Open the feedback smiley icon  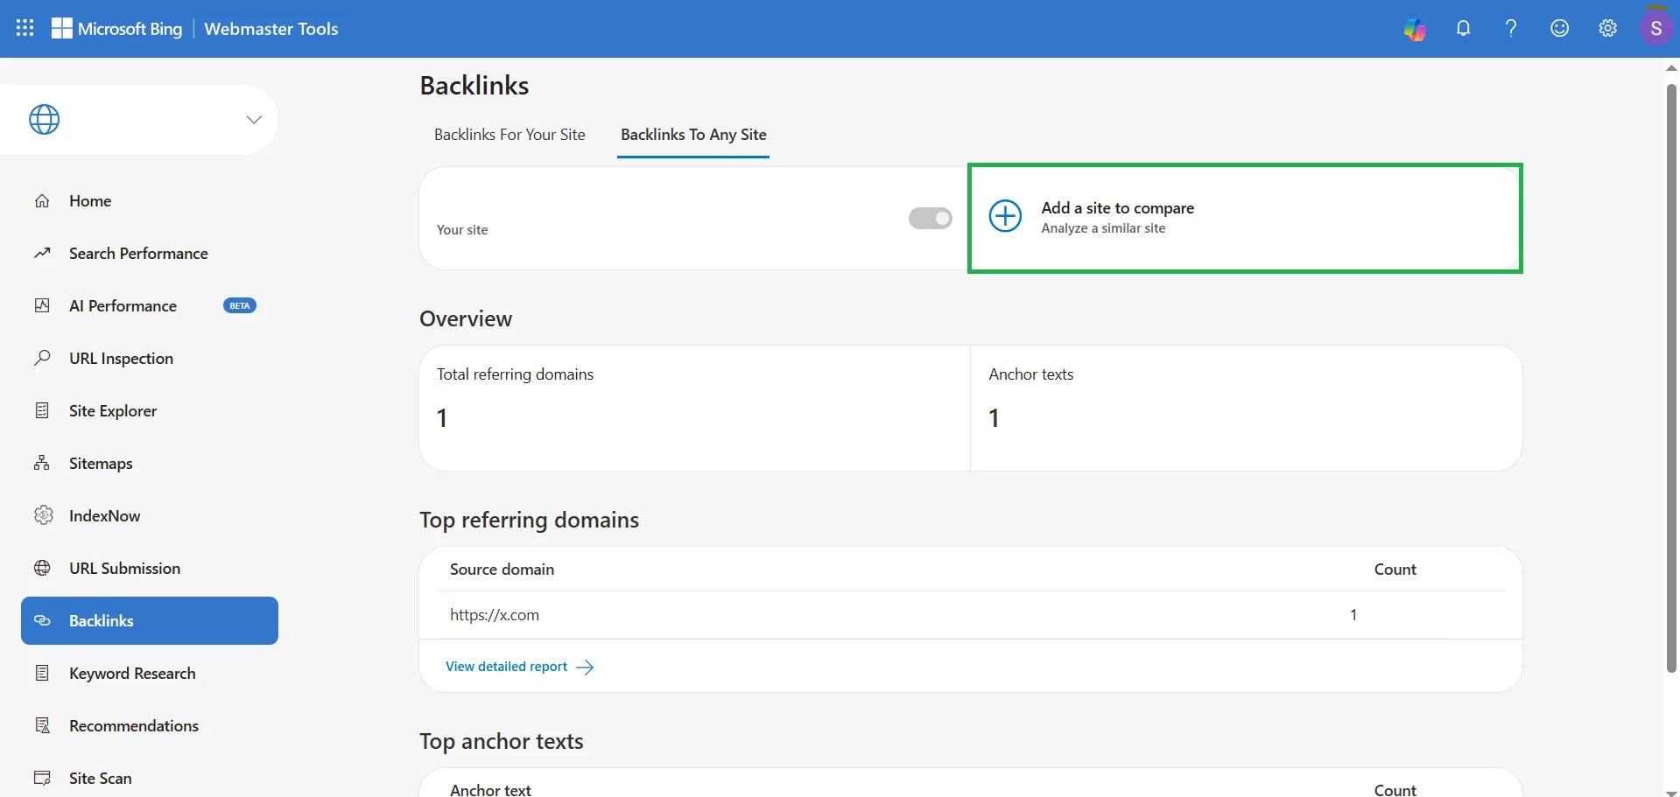point(1559,28)
